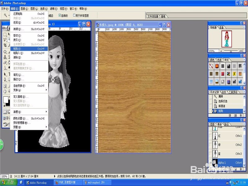Viewport: 248px width, 186px height.
Task: Open Adobe Photoshop taskbar button
Action: click(38, 183)
